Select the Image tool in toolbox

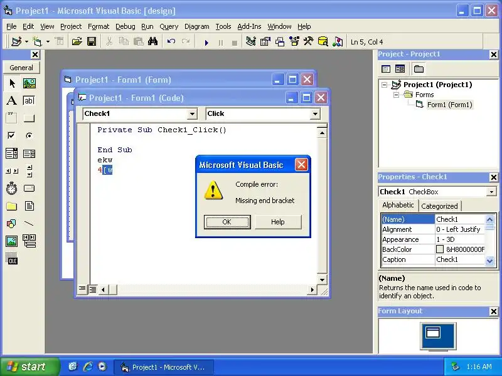click(12, 241)
